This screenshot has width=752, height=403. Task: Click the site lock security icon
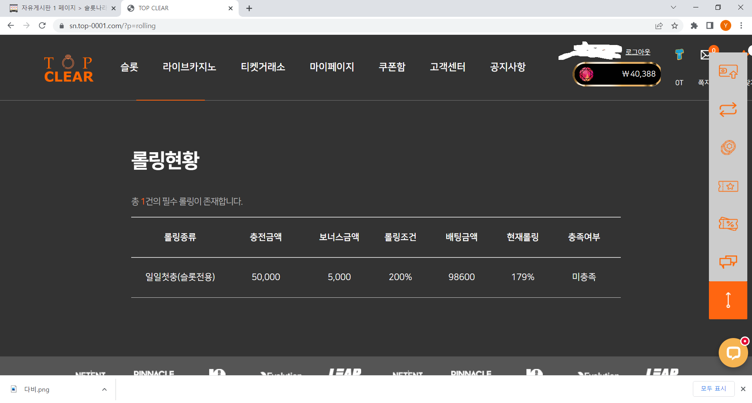pyautogui.click(x=61, y=26)
